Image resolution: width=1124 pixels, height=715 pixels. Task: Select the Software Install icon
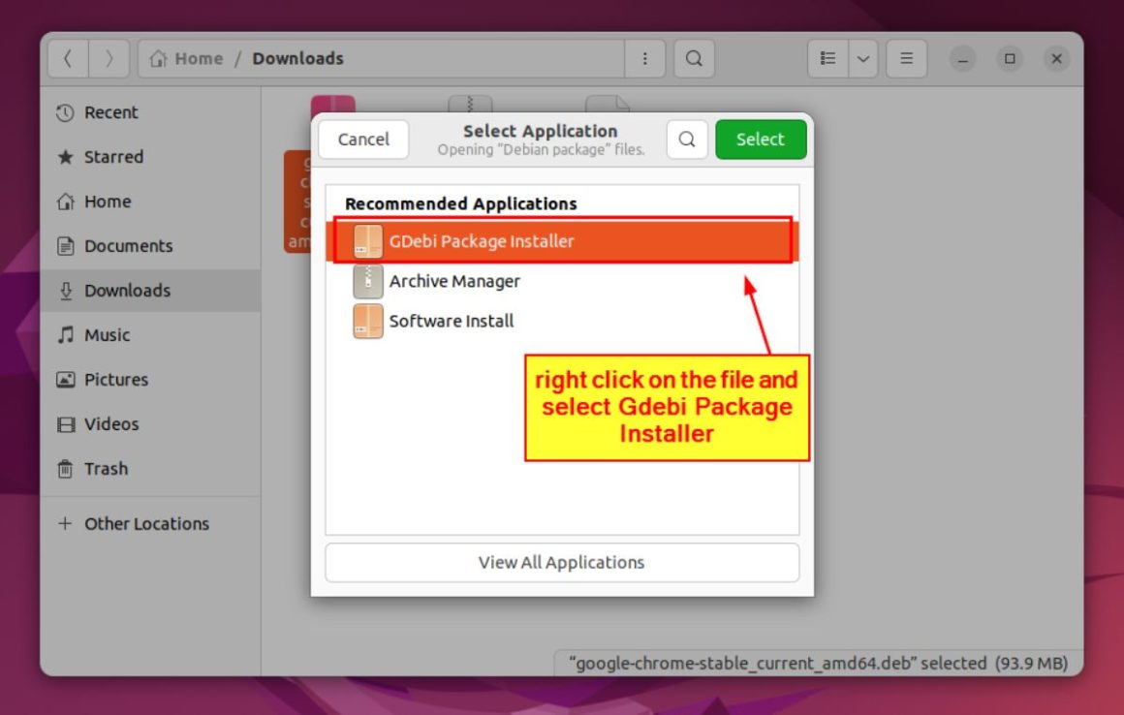367,321
